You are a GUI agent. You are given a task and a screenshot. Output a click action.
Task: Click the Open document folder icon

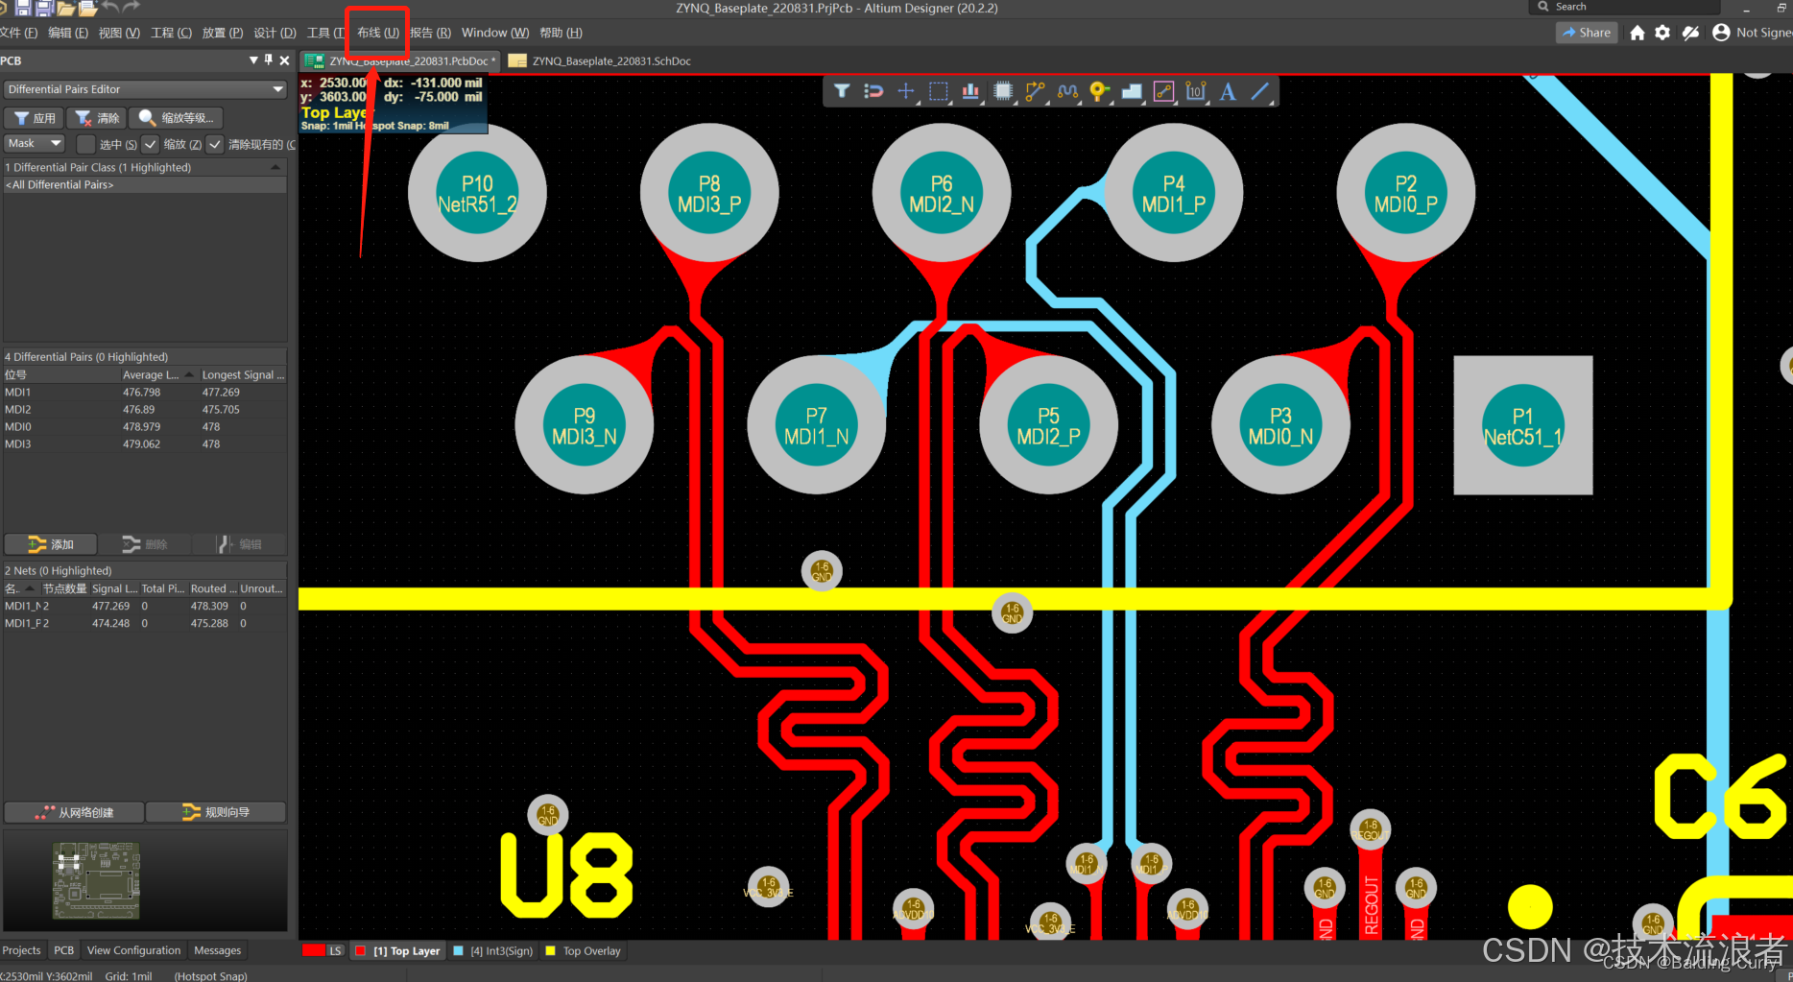[66, 8]
